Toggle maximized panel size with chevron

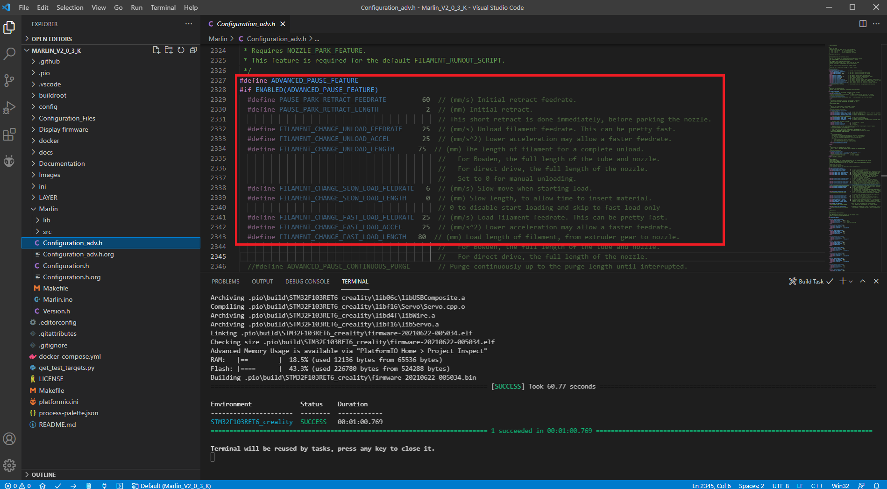[x=863, y=281]
